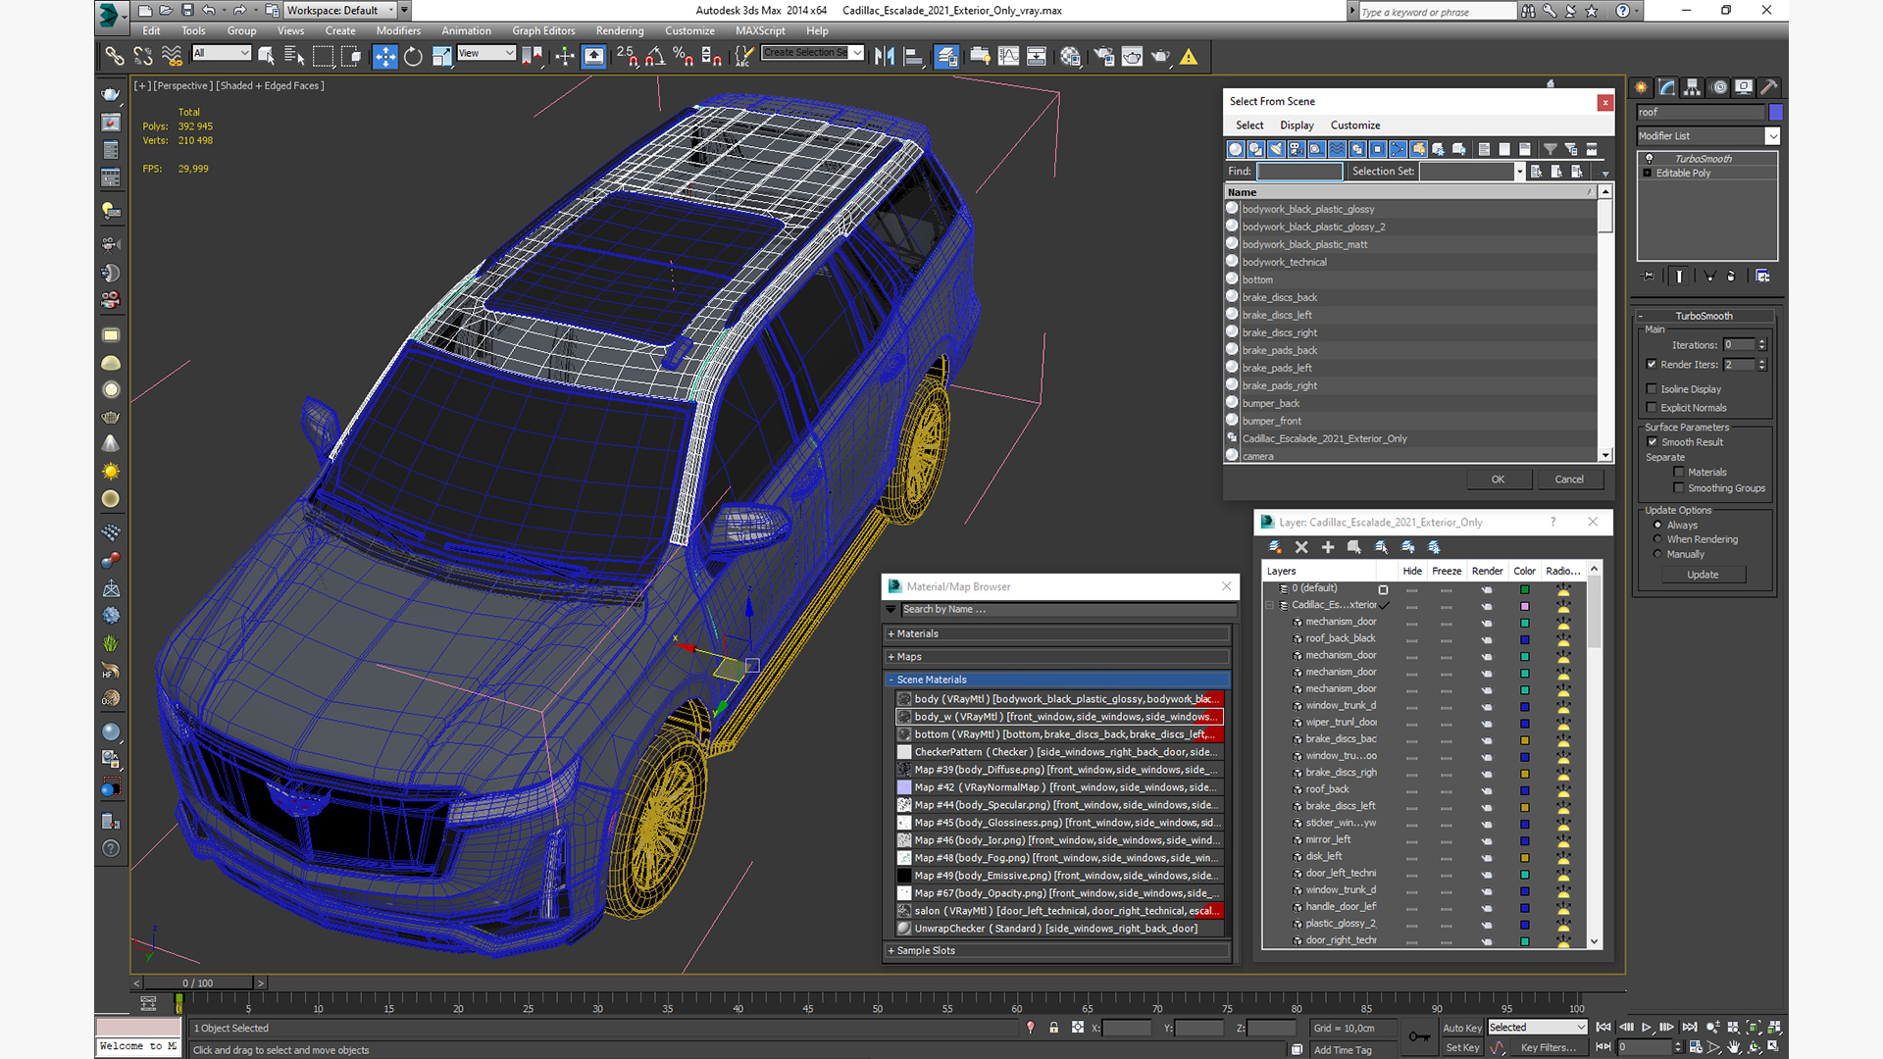Click the Bind to Space Warp icon

point(172,57)
